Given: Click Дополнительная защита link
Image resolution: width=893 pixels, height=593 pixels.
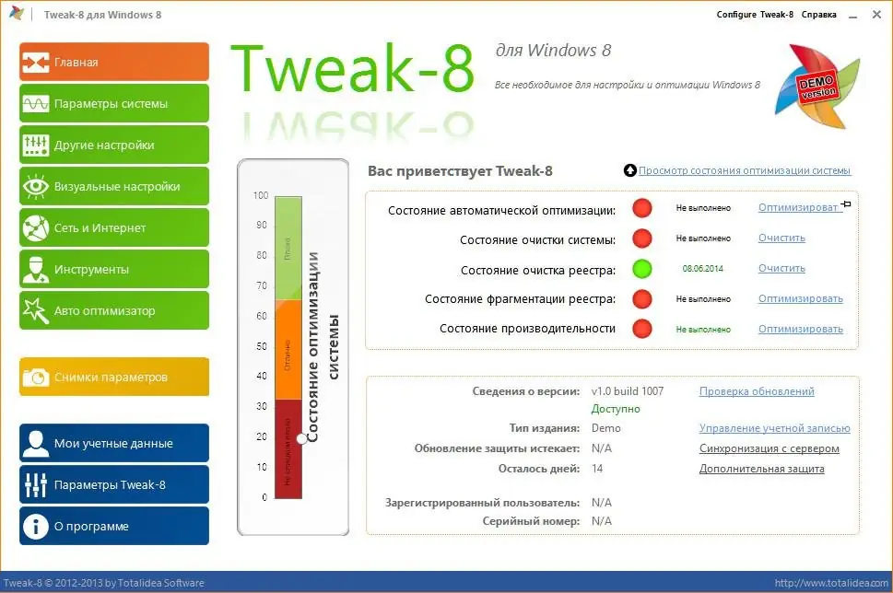Looking at the screenshot, I should point(761,469).
